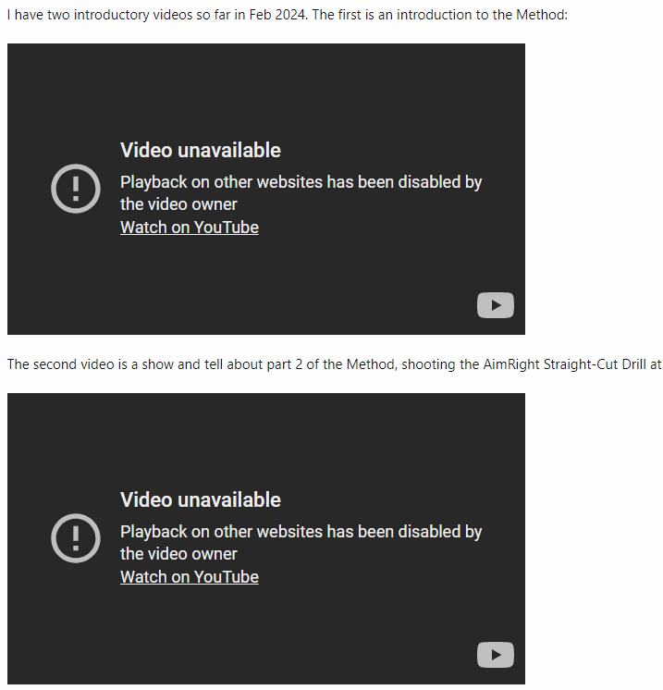Screen dimensions: 663x690
Task: Click the exclamation error icon in first video
Action: 76,189
